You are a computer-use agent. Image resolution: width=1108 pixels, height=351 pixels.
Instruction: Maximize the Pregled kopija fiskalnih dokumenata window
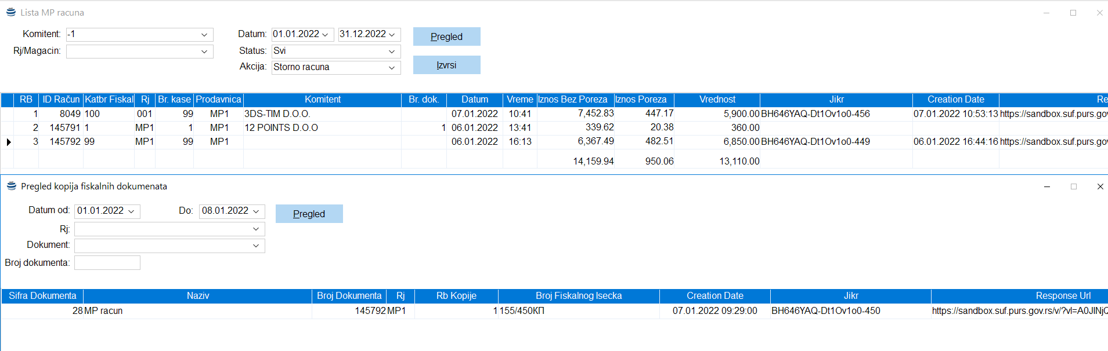pyautogui.click(x=1073, y=187)
